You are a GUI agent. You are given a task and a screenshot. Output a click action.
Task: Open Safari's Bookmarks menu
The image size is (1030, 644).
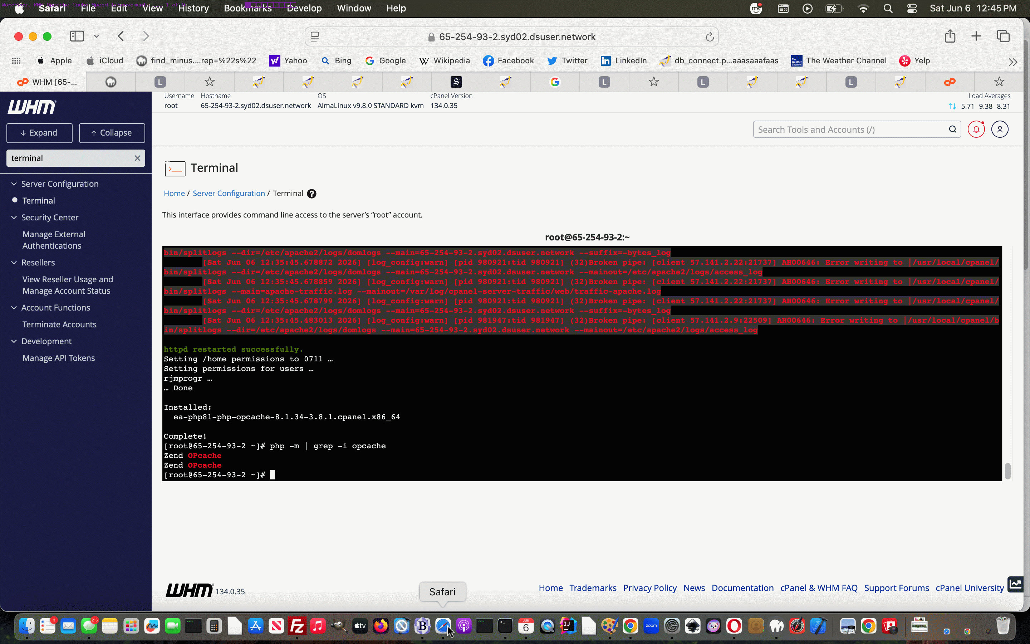[x=248, y=8]
